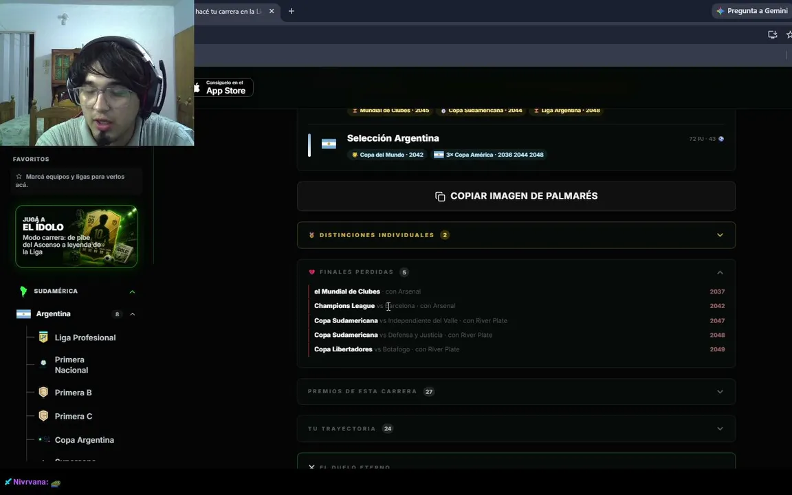Click '3× Copa América' trophy chip
This screenshot has width=792, height=495.
click(x=489, y=155)
